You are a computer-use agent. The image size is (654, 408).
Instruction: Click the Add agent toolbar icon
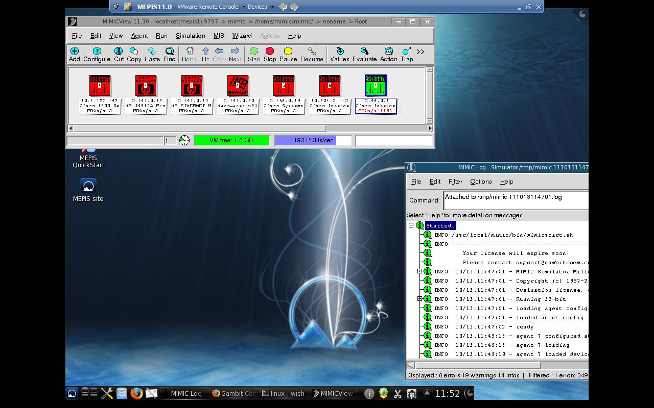coord(75,54)
